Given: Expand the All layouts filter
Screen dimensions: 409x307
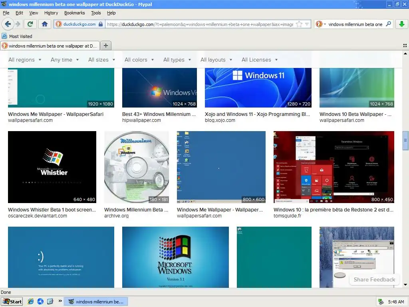Looking at the screenshot, I should pos(216,60).
